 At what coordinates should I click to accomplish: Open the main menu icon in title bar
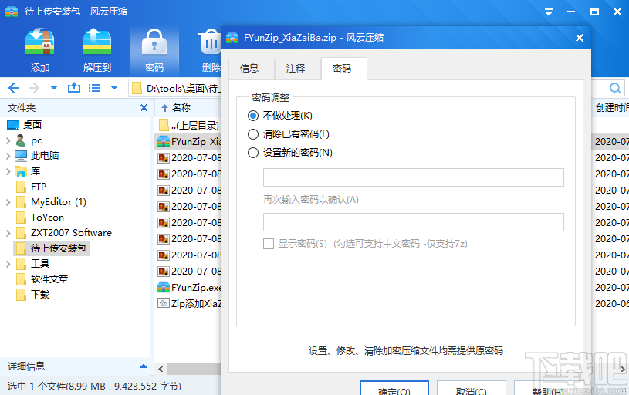click(x=549, y=12)
